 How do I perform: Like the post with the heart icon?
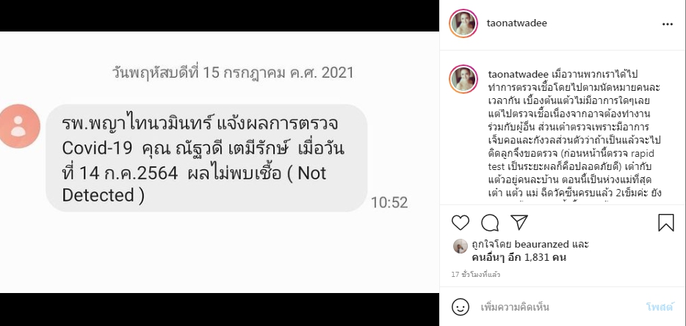click(x=461, y=223)
